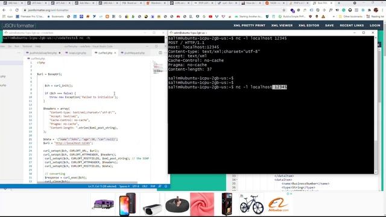Open the YouTube bookmark icon
386x217 pixels.
point(210,16)
